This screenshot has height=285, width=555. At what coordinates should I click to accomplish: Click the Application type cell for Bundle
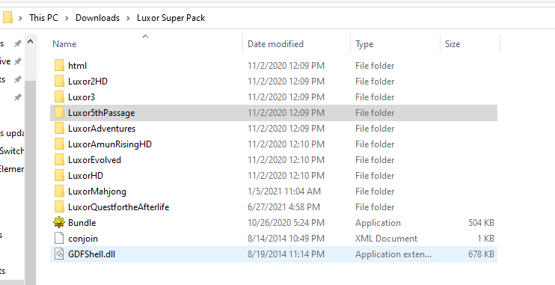pyautogui.click(x=378, y=223)
